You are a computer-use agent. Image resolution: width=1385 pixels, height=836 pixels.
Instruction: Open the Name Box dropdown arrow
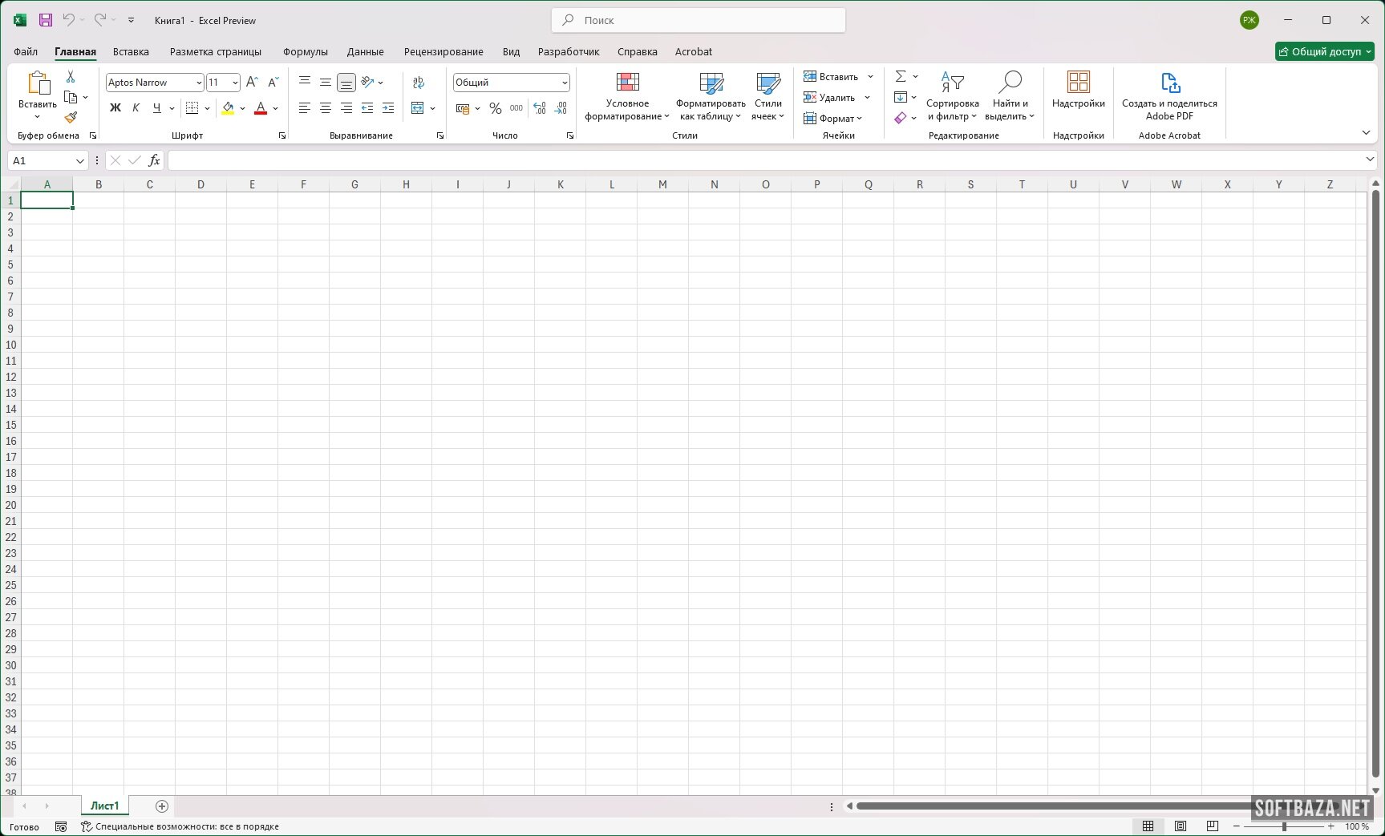(x=79, y=161)
